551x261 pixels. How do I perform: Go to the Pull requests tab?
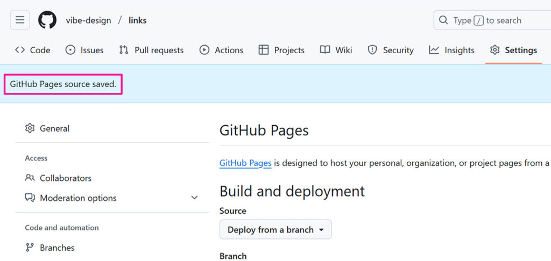151,50
